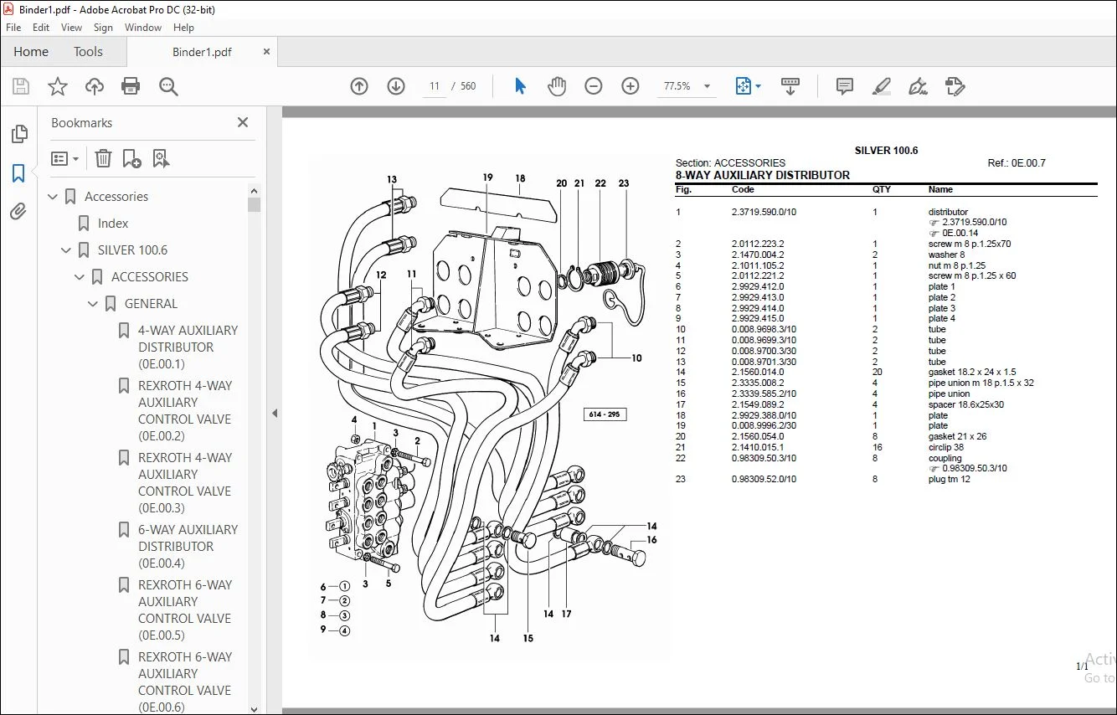The width and height of the screenshot is (1117, 715).
Task: Switch to the Home tab
Action: pyautogui.click(x=31, y=51)
